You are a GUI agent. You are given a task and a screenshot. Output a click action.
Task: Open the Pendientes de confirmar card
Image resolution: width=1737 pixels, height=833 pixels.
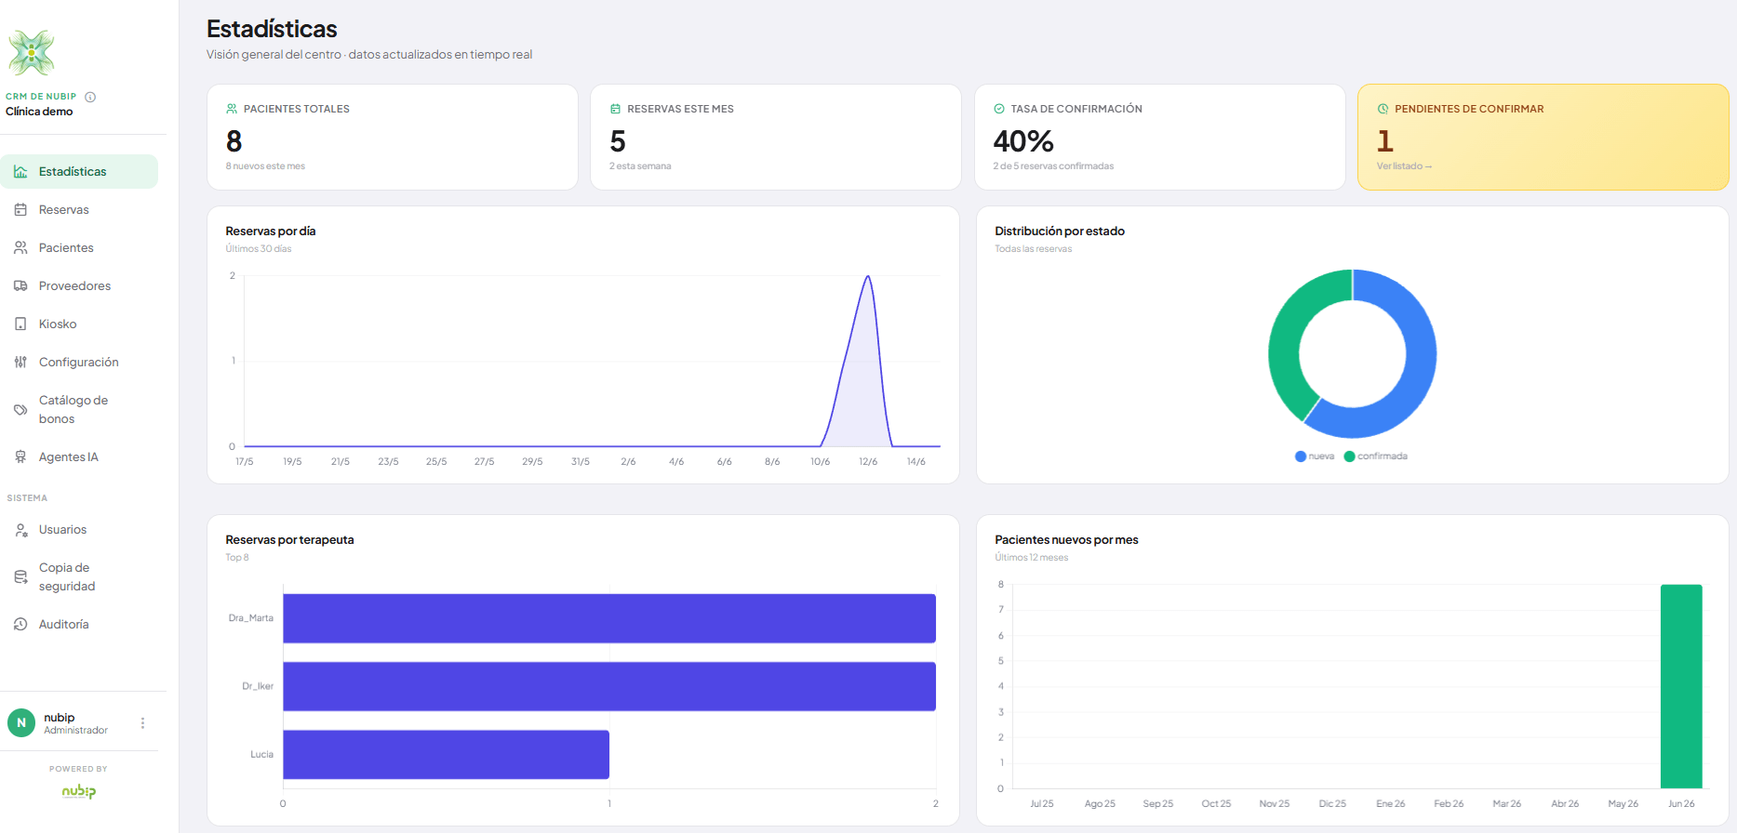(1543, 138)
